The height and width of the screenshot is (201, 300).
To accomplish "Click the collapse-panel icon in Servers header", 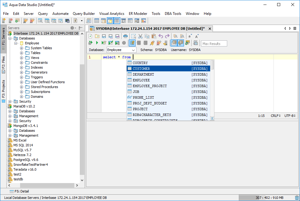I will [x=81, y=28].
